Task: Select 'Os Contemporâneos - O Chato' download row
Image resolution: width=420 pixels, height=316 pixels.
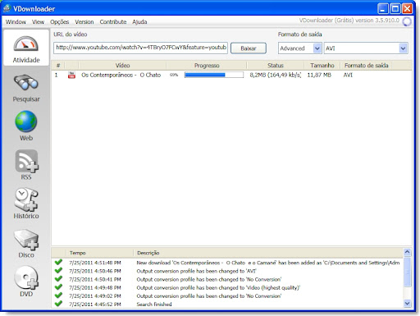Action: (231, 75)
